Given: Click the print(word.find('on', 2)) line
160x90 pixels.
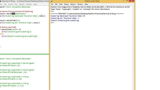Looking at the screenshot, I should (x=10, y=65).
